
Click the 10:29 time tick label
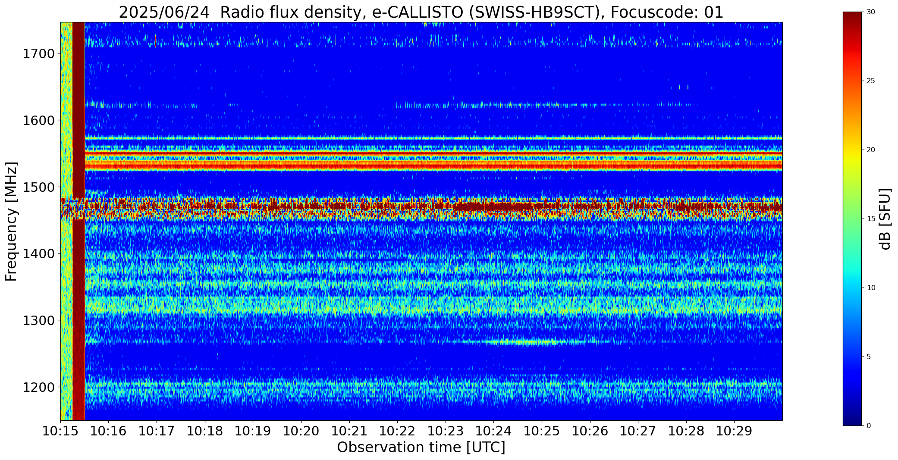click(734, 431)
